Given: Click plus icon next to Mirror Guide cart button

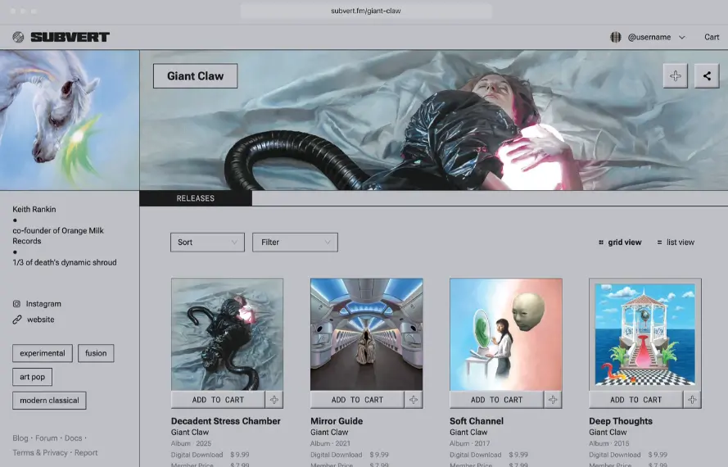Looking at the screenshot, I should tap(414, 400).
